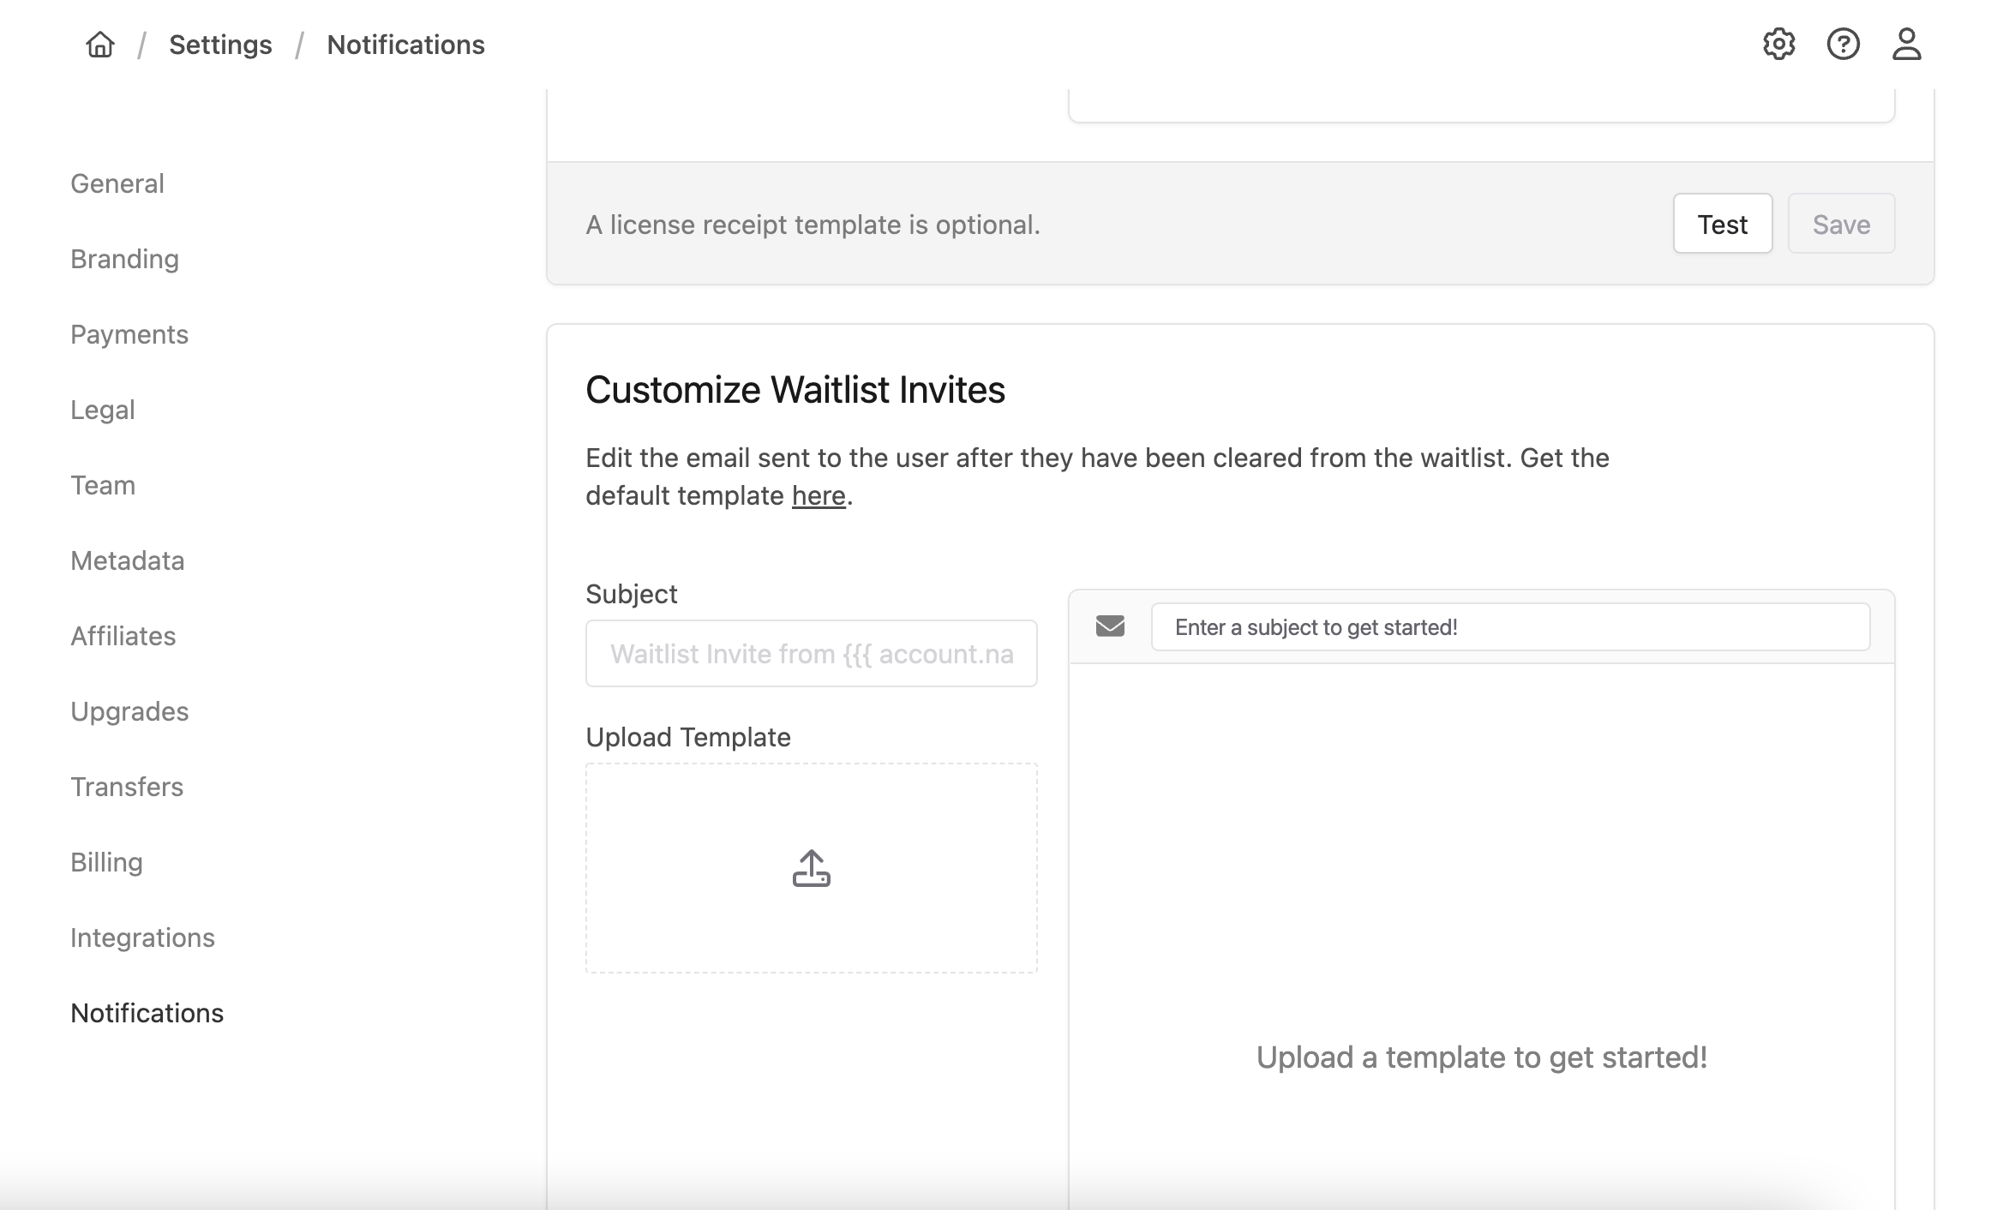
Task: Click the 'Enter a subject' preview field
Action: point(1509,627)
